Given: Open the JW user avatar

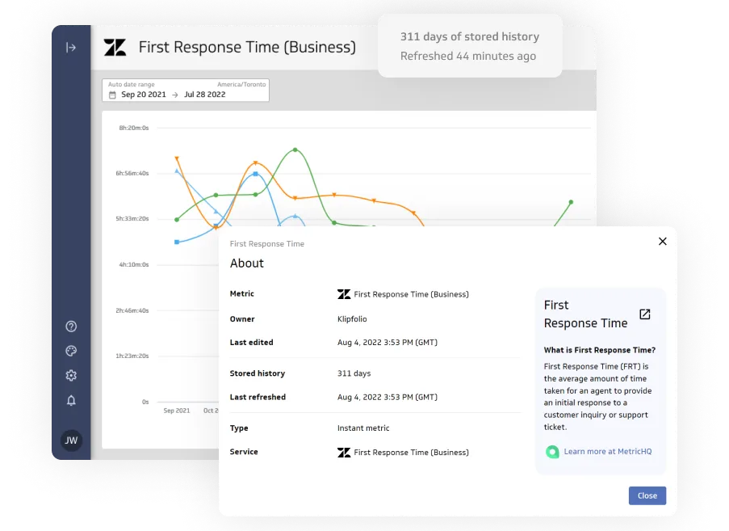Looking at the screenshot, I should [x=71, y=440].
